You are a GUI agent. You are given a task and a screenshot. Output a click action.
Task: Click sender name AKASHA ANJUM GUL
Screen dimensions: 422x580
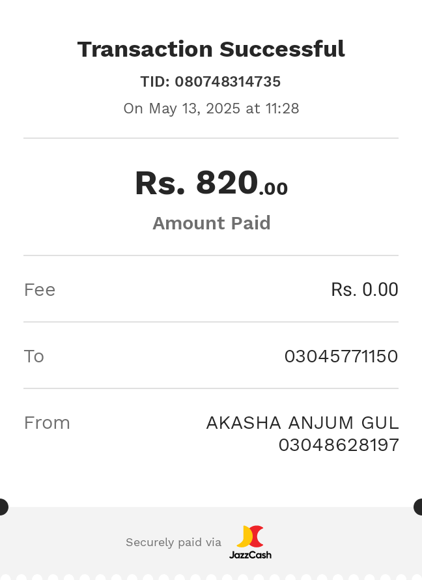[302, 423]
